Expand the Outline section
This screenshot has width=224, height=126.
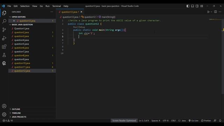pos(32,109)
